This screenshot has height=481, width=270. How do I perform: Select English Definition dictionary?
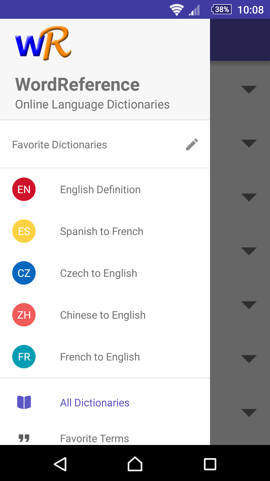tap(100, 190)
